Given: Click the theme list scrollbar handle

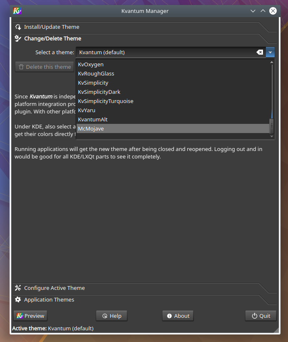Looking at the screenshot, I should (x=272, y=126).
